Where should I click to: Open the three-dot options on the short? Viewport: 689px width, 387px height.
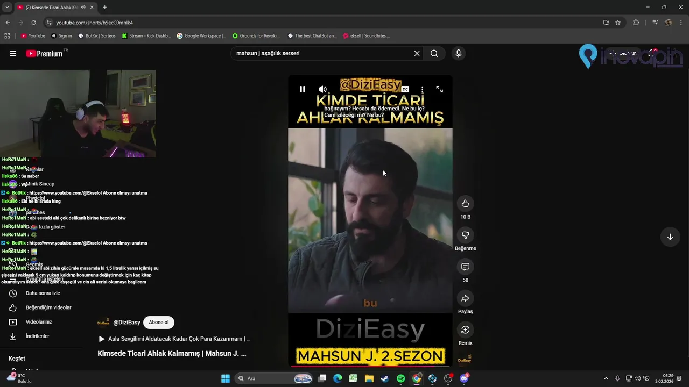[423, 89]
